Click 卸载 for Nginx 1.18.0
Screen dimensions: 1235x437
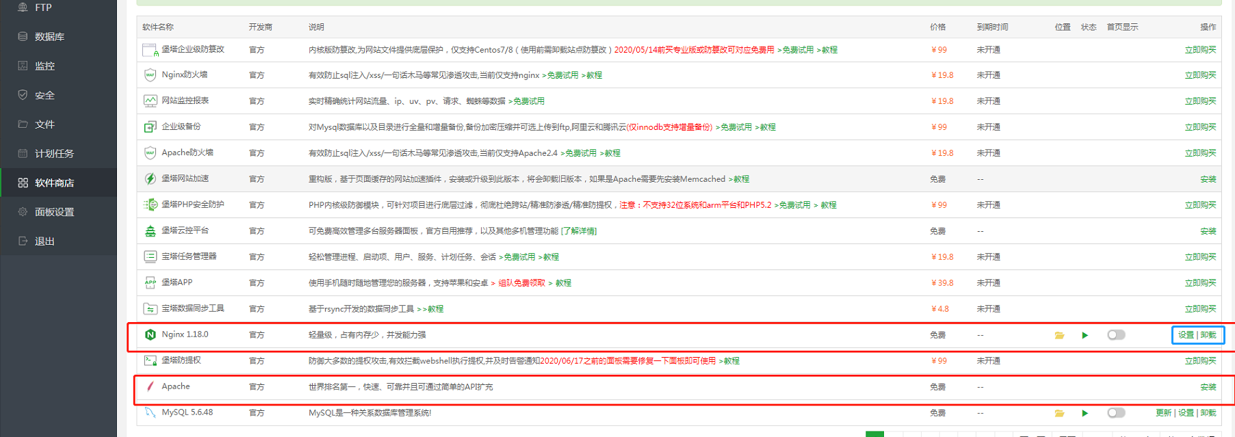tap(1208, 335)
